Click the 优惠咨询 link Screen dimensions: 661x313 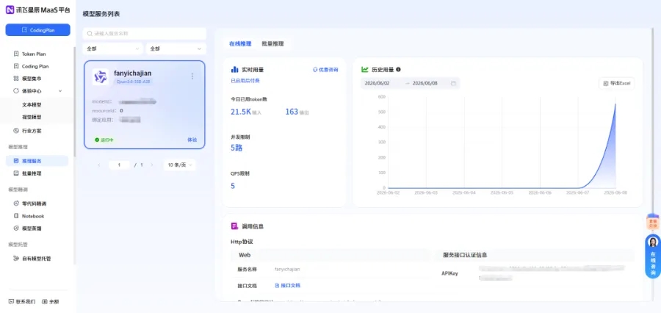pos(325,70)
